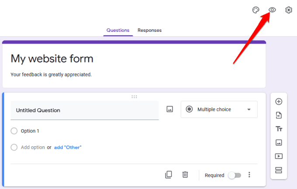Viewport: 297px width, 189px height.
Task: Open the customize theme palette
Action: pos(256,10)
